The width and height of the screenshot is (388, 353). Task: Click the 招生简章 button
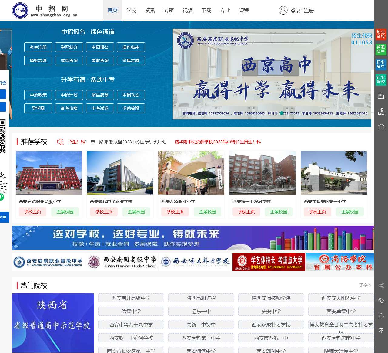click(100, 95)
